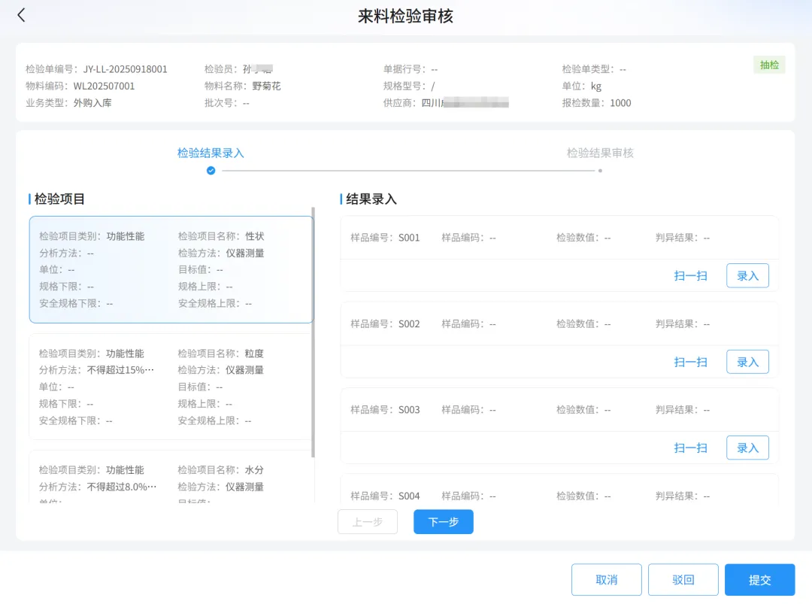This screenshot has height=604, width=812.
Task: Select the 性状 inspection item card
Action: 171,269
